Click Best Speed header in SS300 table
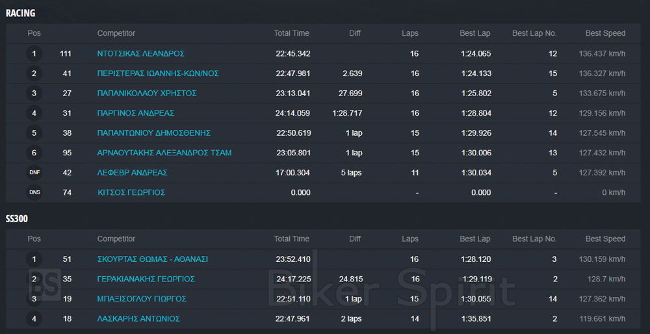Viewport: 650px width, 334px height. pos(605,238)
